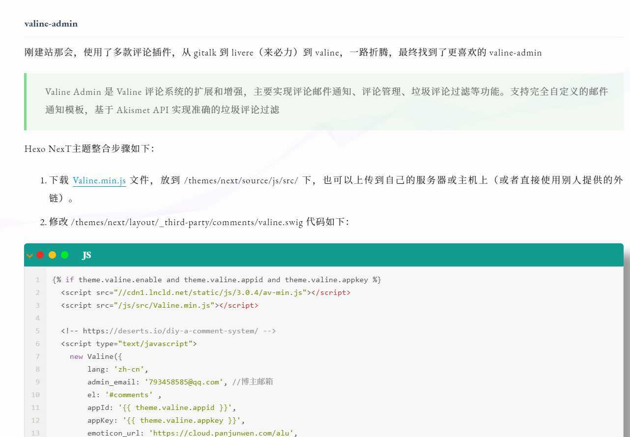Click line number 10 in code gutter

point(35,395)
